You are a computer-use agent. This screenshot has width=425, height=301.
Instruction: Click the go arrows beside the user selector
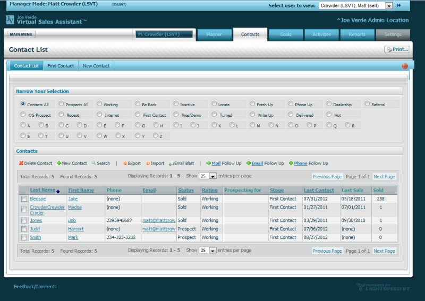pyautogui.click(x=399, y=5)
